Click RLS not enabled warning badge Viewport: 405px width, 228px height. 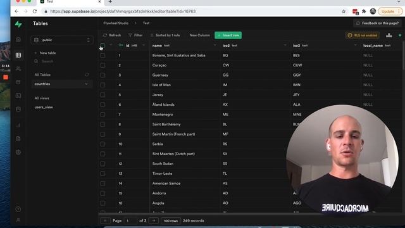362,35
